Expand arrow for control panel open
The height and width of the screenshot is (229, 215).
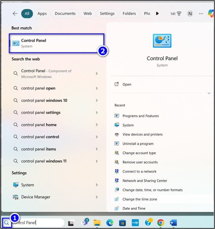tap(97, 88)
